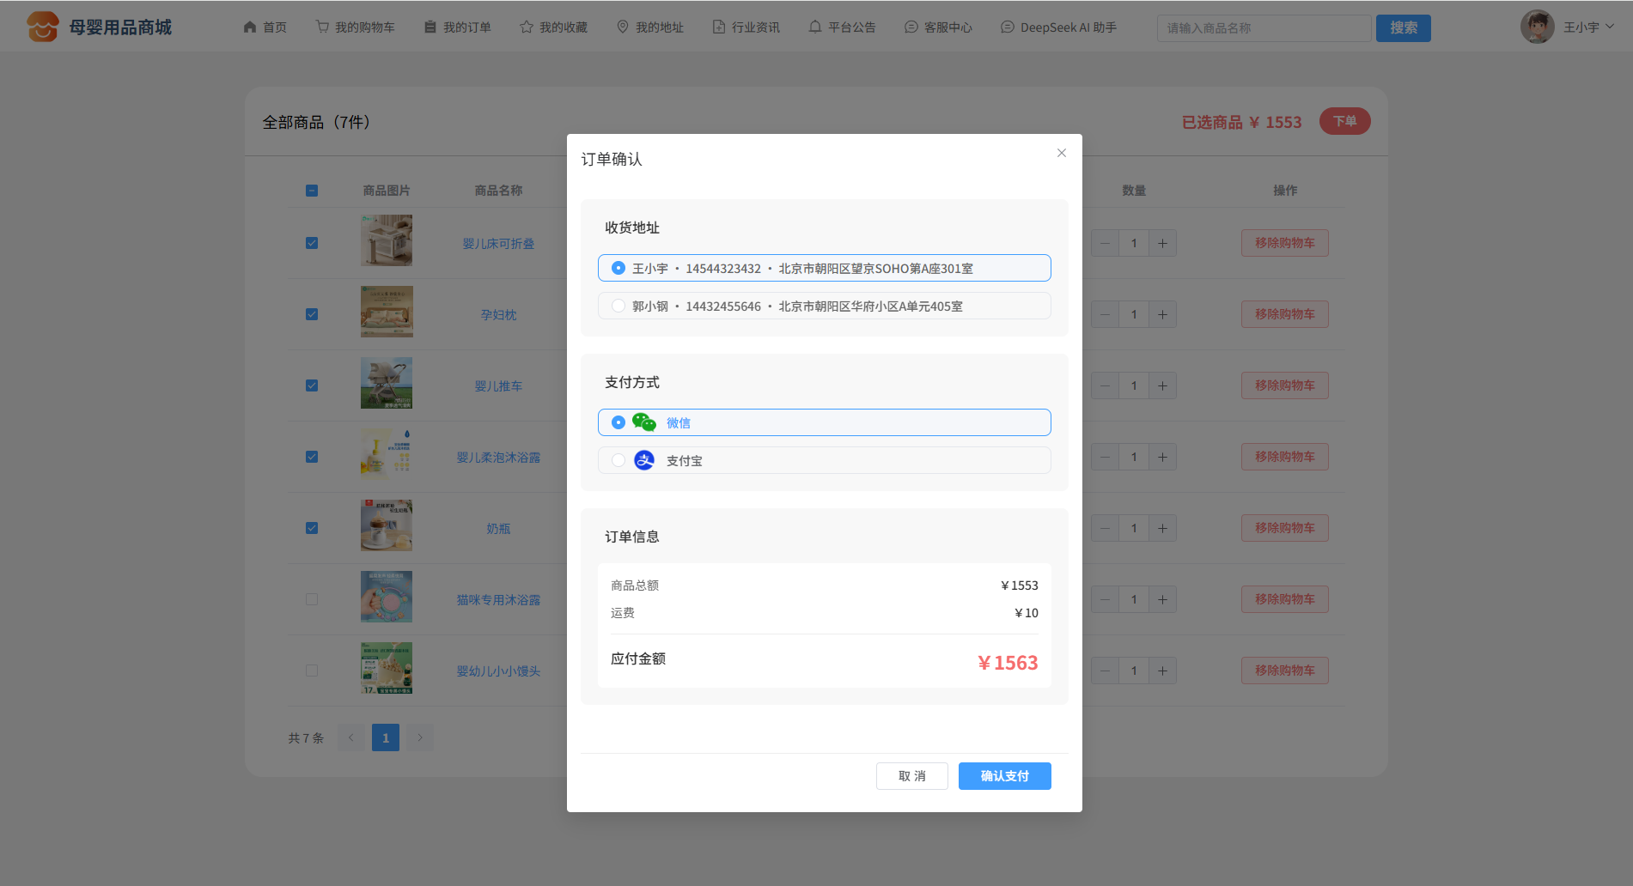Click the mall logo icon
Image resolution: width=1633 pixels, height=886 pixels.
(42, 27)
